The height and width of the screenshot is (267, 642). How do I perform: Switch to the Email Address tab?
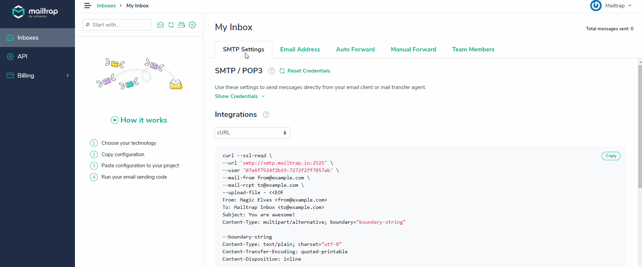pos(300,49)
